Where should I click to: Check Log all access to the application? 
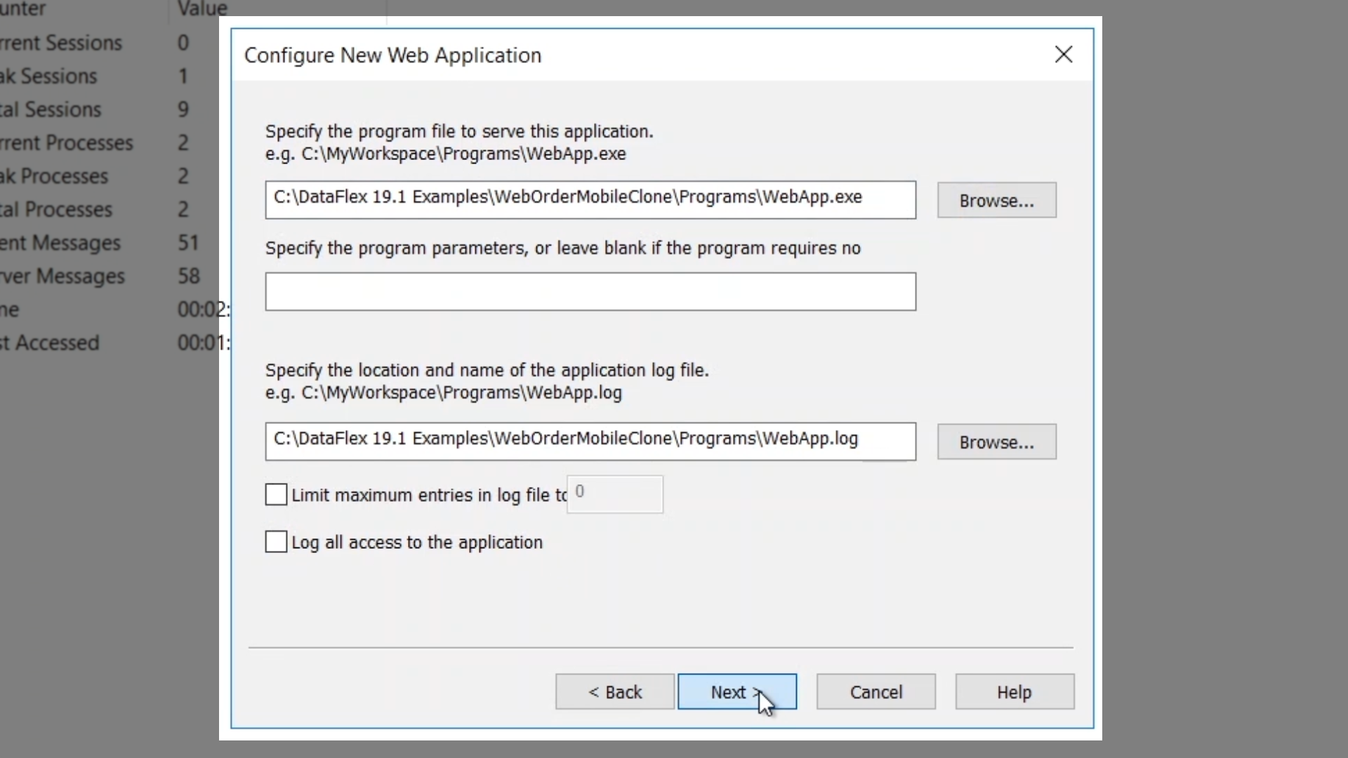(x=277, y=542)
